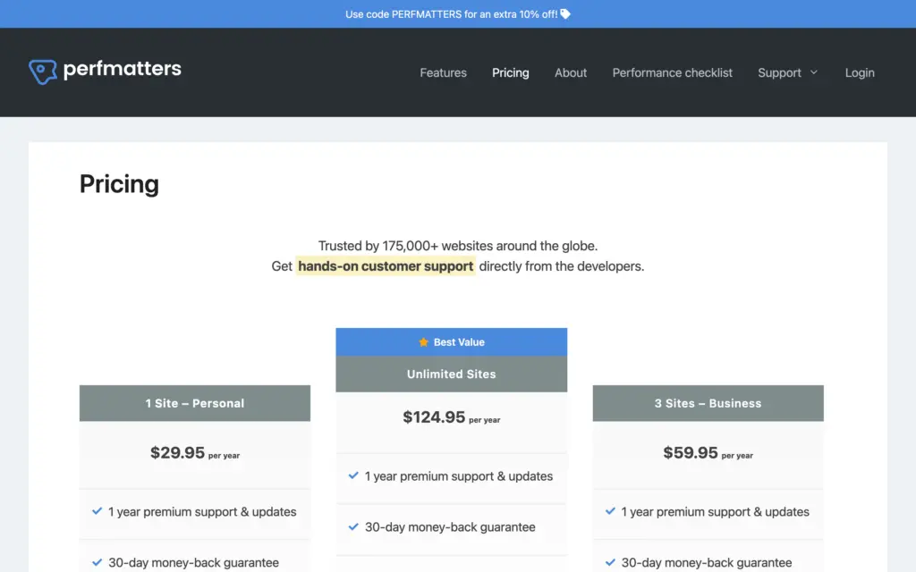Click the PERFMATTERS promo code banner text

coord(452,14)
